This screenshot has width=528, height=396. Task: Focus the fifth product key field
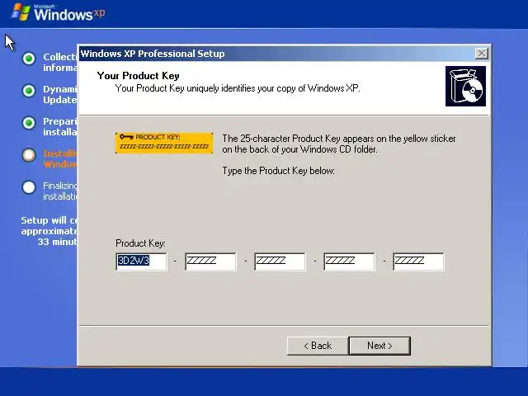418,262
